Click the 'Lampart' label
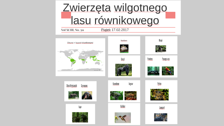This screenshot has width=224, height=126. [x=162, y=108]
